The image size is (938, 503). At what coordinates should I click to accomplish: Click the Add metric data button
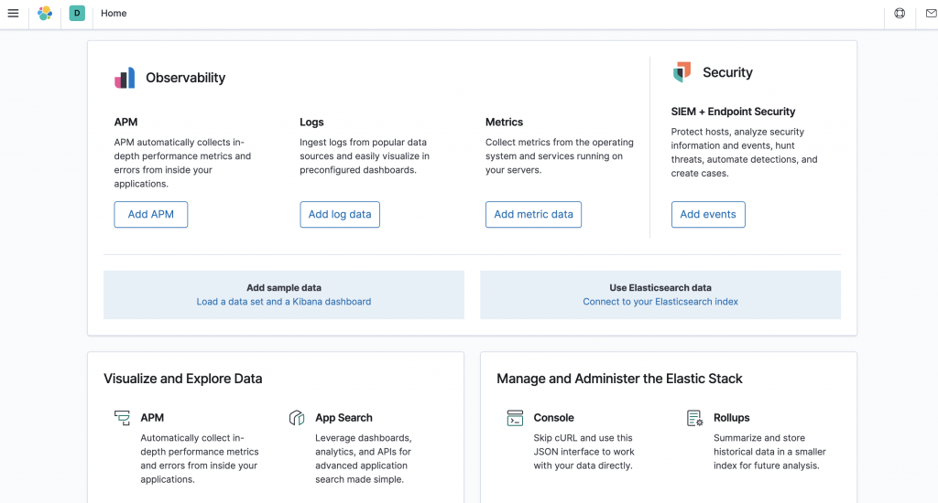(x=533, y=215)
